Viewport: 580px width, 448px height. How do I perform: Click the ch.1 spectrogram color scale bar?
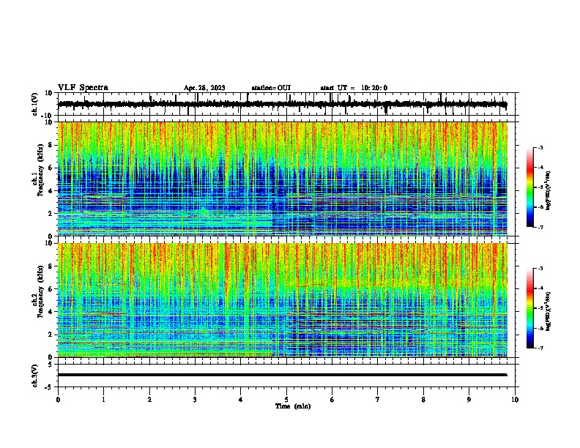(529, 187)
